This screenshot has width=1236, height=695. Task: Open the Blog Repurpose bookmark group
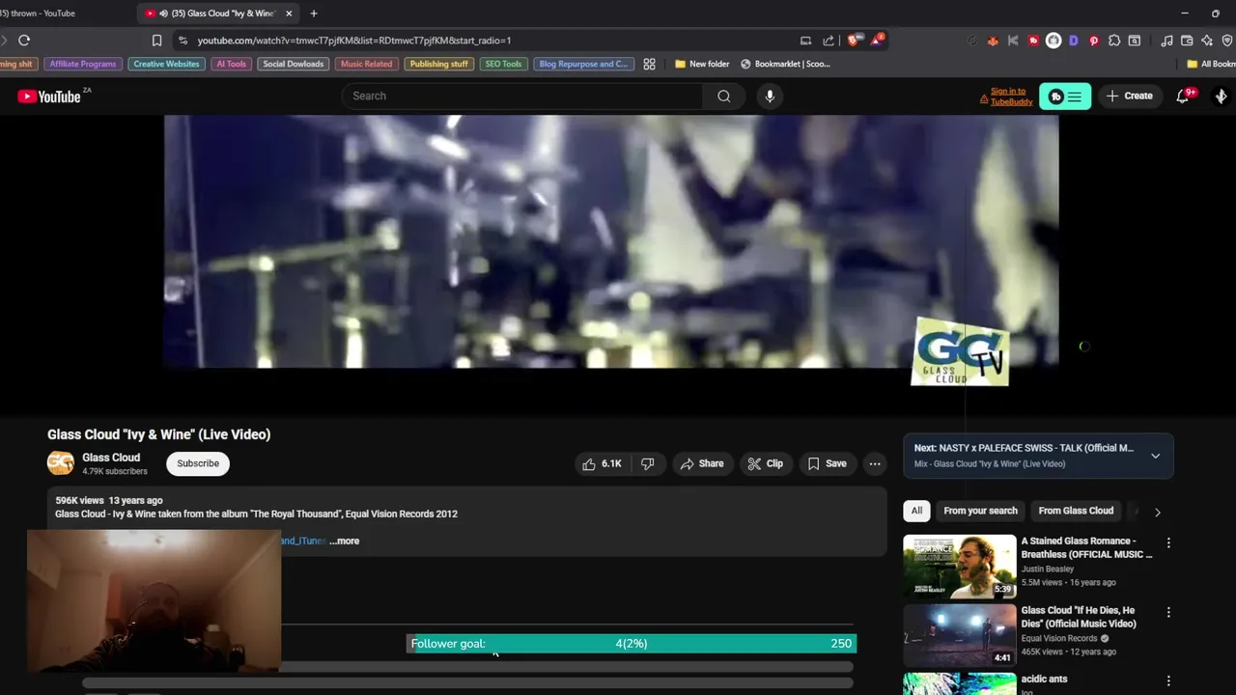[583, 64]
